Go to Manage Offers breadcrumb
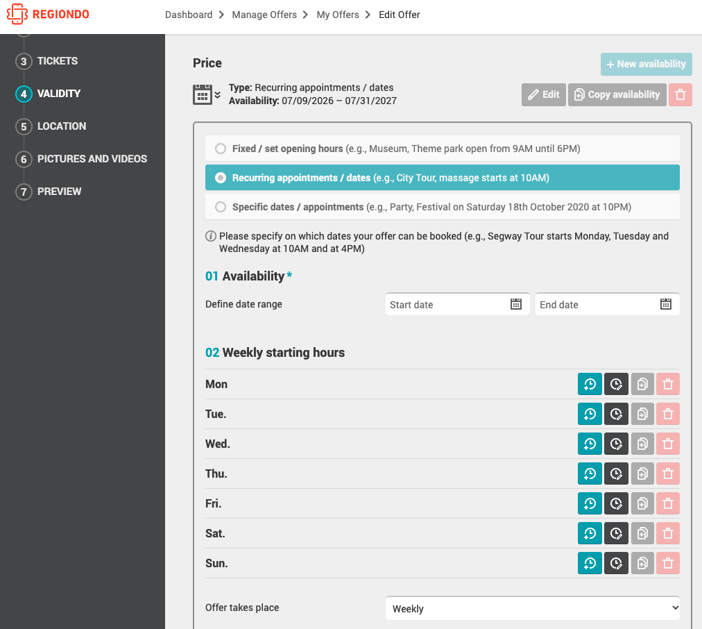 tap(264, 15)
